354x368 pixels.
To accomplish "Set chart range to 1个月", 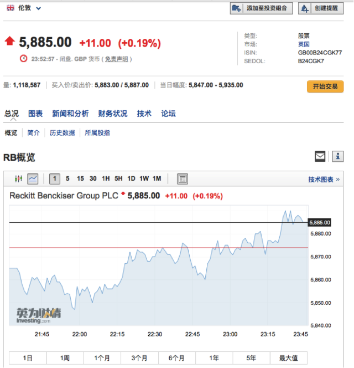I will (x=102, y=358).
